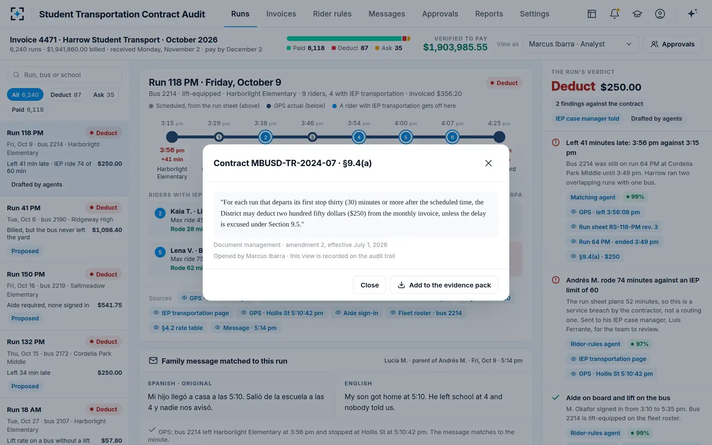Switch to the Invoices tab

[x=281, y=14]
